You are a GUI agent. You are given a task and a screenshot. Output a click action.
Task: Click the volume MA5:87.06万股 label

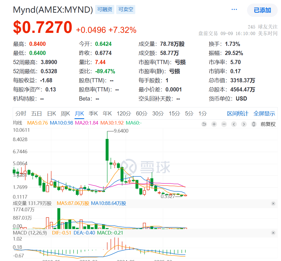(x=73, y=204)
